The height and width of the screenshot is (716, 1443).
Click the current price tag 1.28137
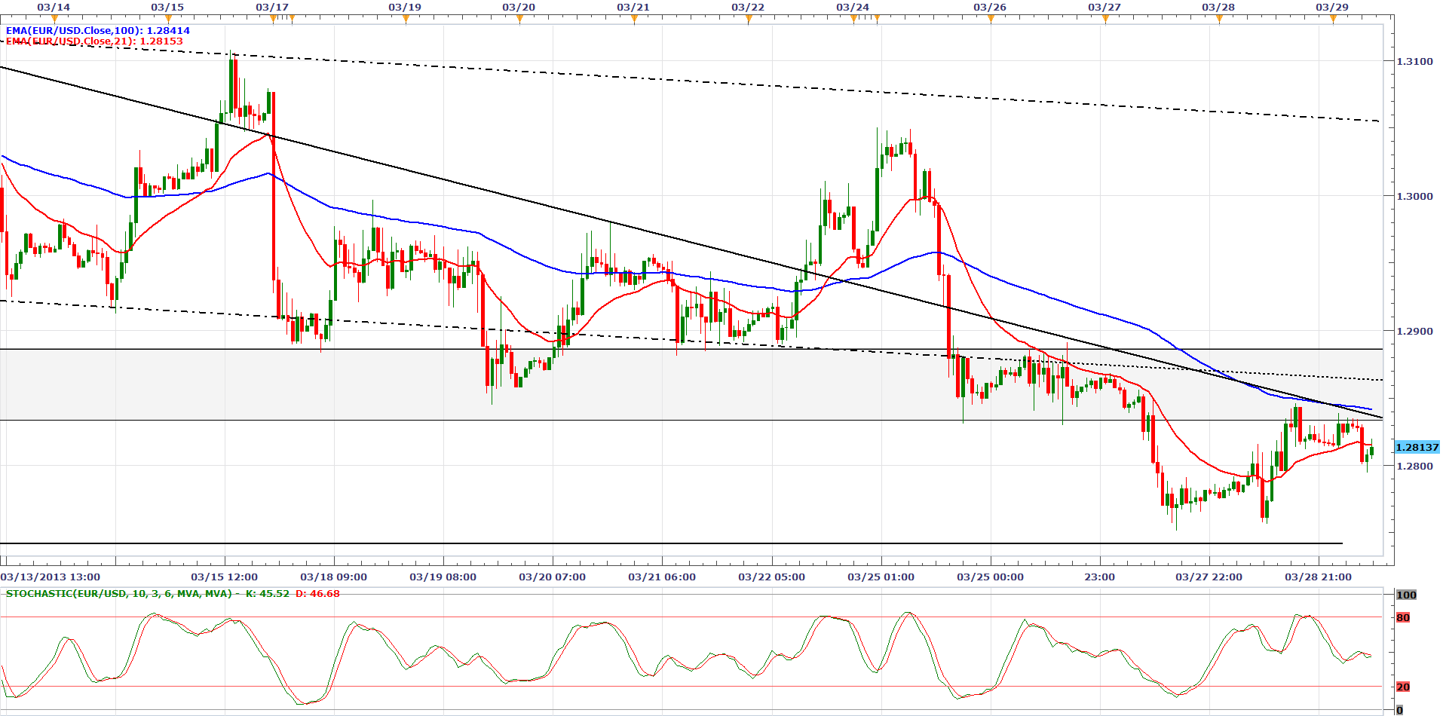click(1417, 448)
